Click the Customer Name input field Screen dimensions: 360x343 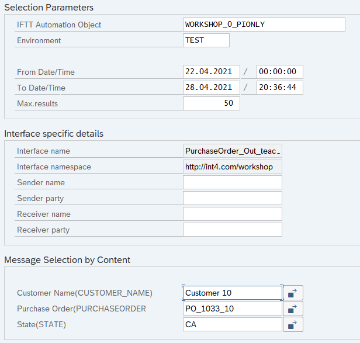click(x=232, y=293)
